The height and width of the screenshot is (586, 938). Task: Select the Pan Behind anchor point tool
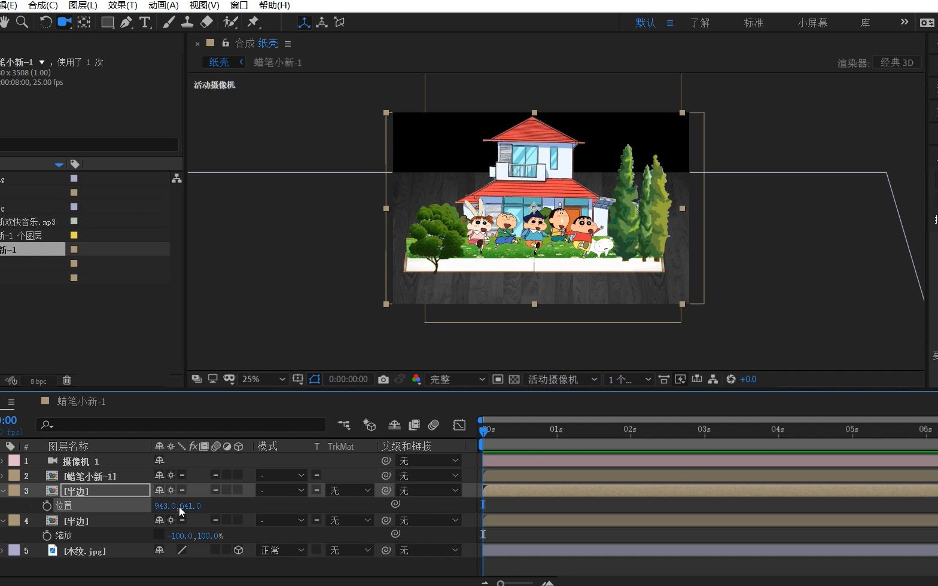pos(84,22)
